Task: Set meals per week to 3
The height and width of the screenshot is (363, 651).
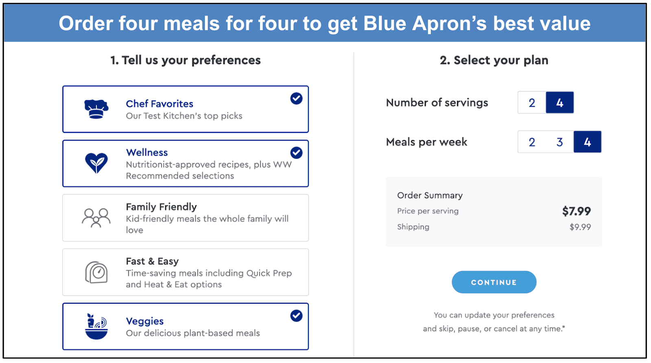Action: 560,142
